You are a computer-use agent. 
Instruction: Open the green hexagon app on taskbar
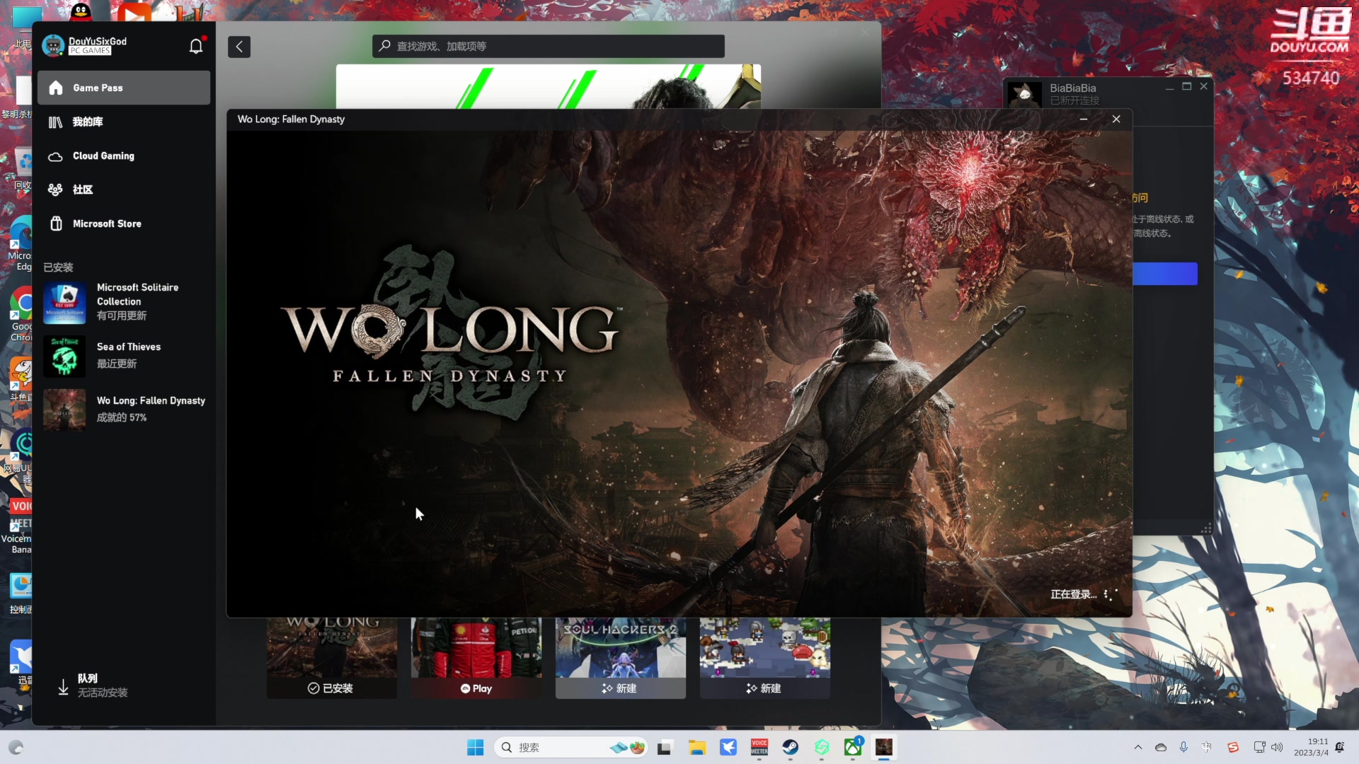(x=821, y=747)
